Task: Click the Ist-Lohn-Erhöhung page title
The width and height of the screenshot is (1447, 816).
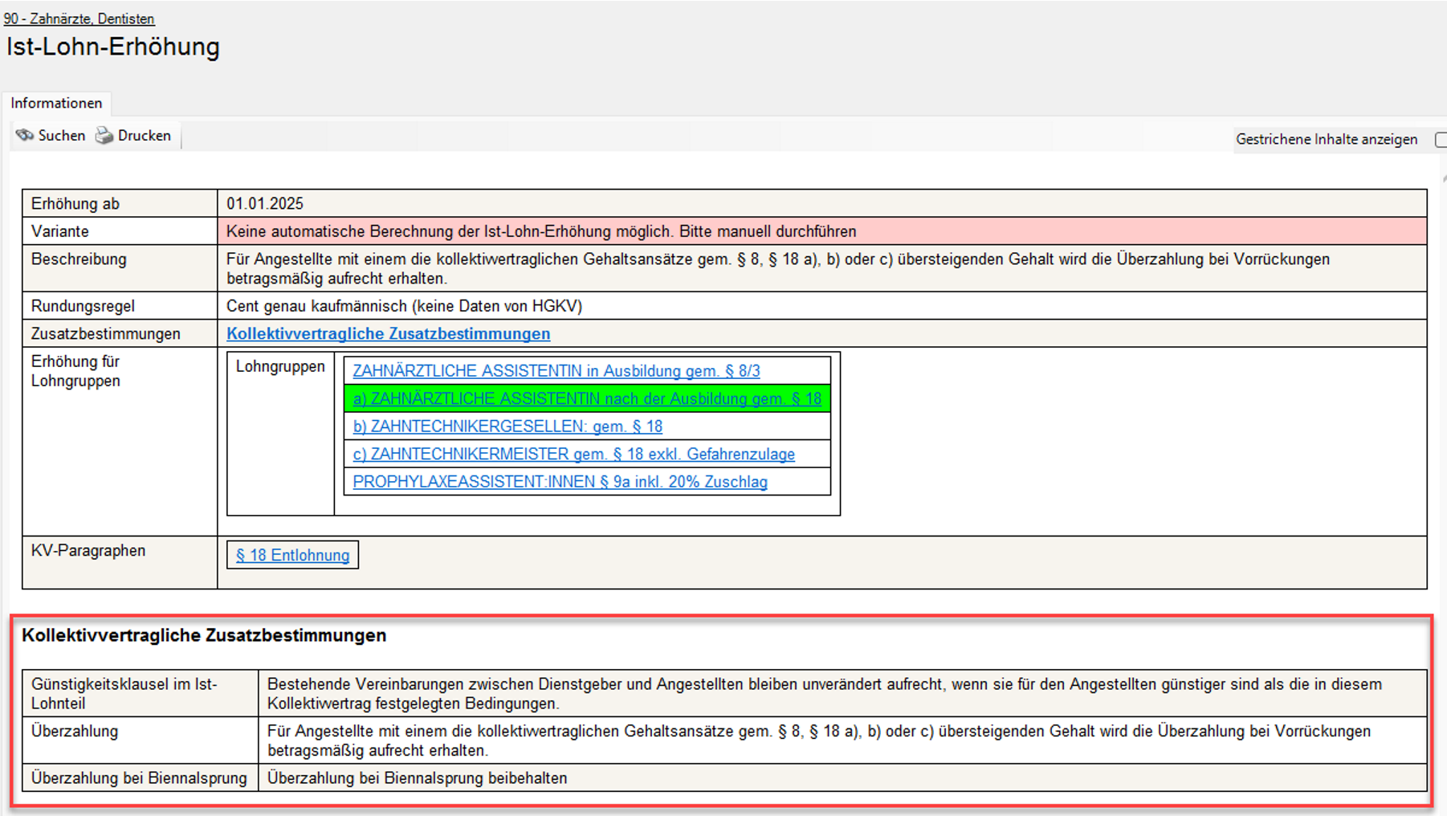Action: (x=113, y=47)
